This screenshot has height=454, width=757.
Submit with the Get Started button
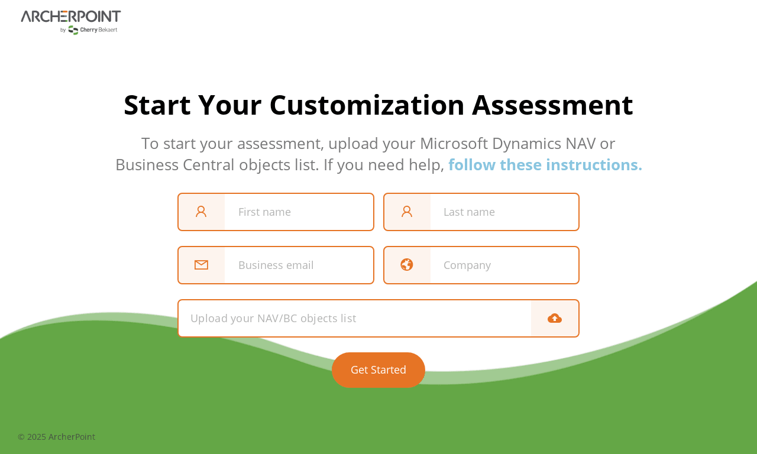pyautogui.click(x=378, y=370)
